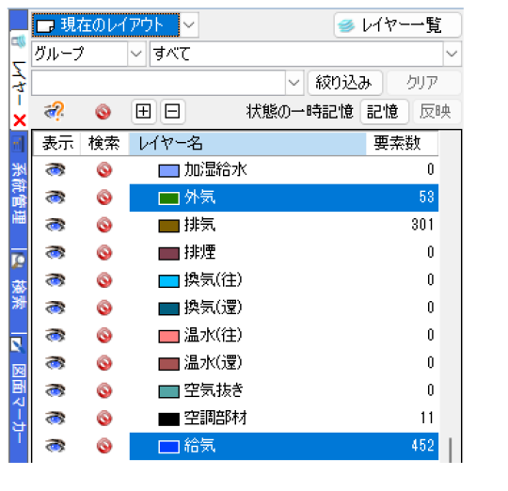Hide the 温水(往) layer eye icon

click(x=56, y=335)
